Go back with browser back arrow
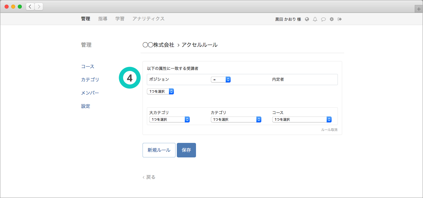This screenshot has height=198, width=423. click(x=30, y=7)
